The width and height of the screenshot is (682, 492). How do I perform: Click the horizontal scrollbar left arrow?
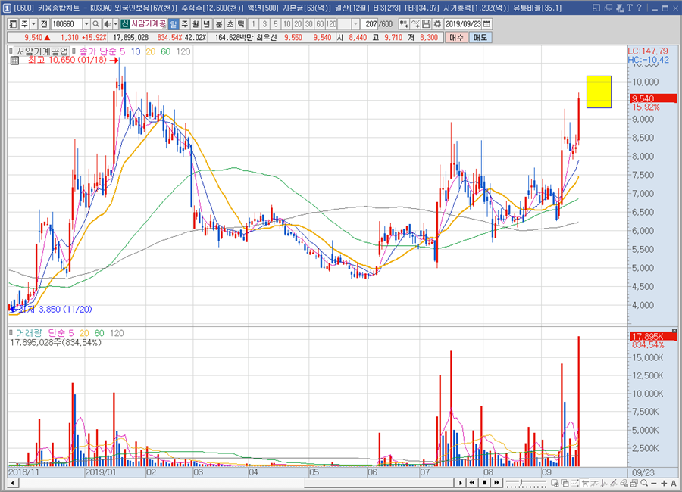13,483
